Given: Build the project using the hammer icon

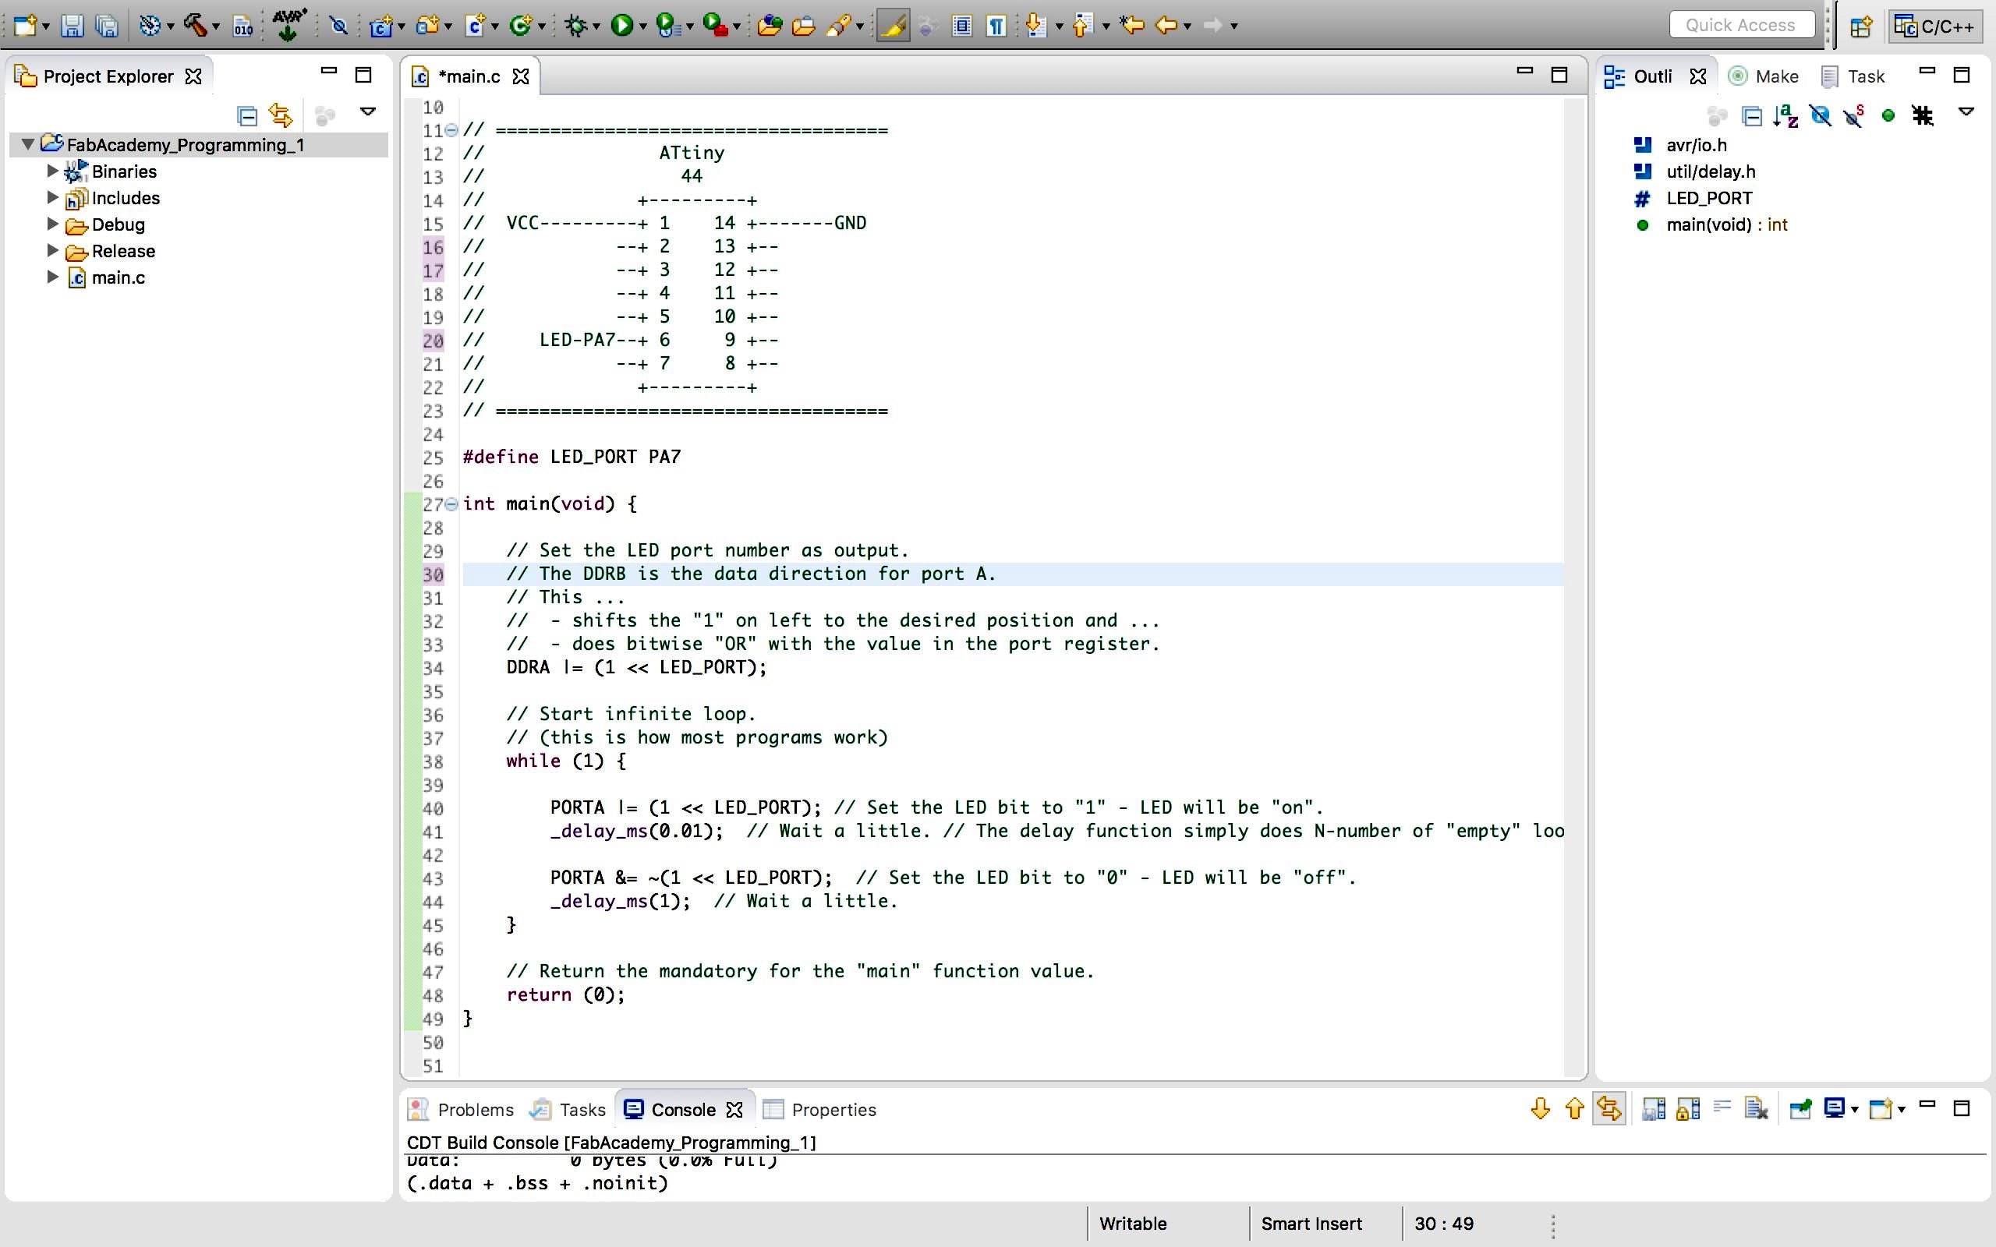Looking at the screenshot, I should pos(196,25).
